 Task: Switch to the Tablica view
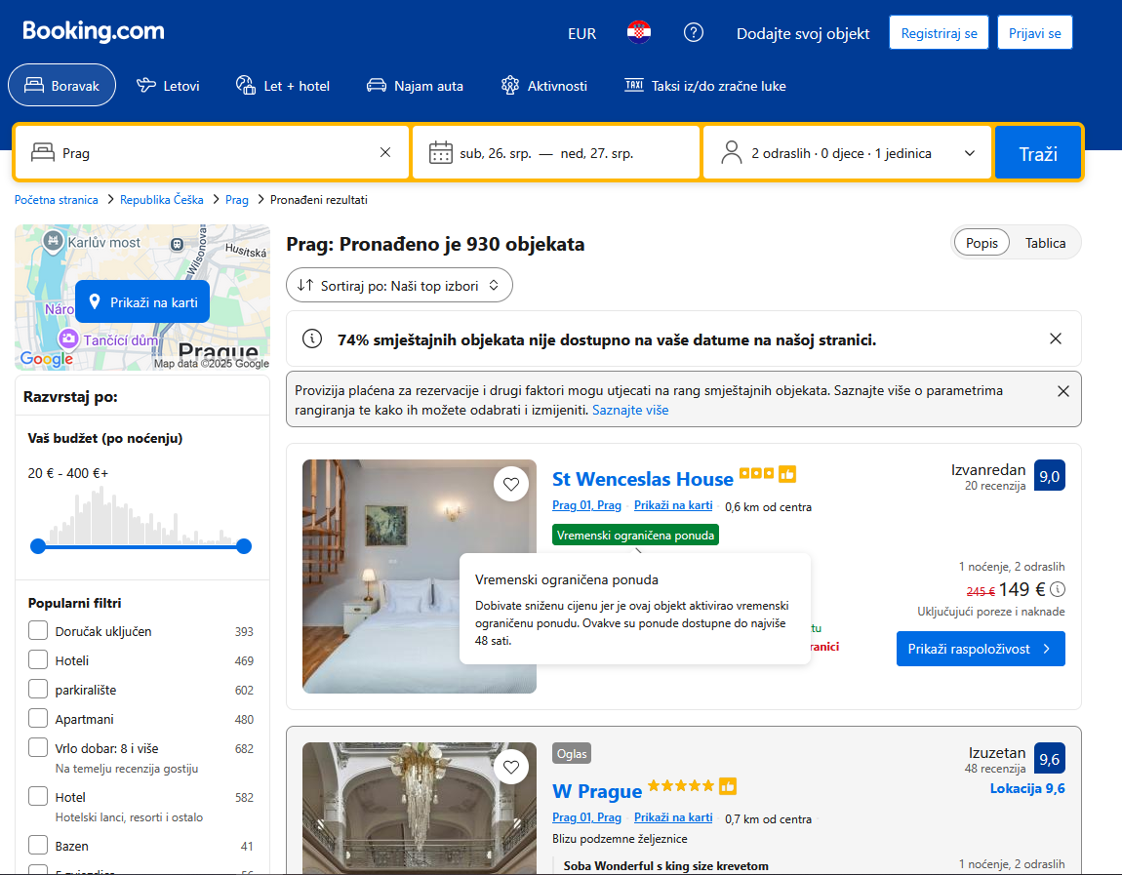point(1045,243)
